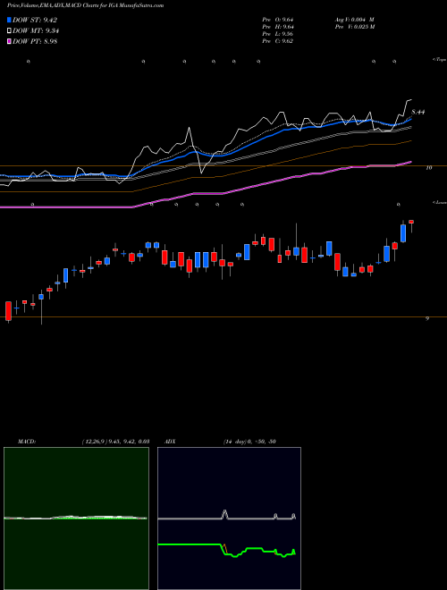The width and height of the screenshot is (447, 590).
Task: Click the 8.44 price label on EMA chart
Action: tap(418, 112)
